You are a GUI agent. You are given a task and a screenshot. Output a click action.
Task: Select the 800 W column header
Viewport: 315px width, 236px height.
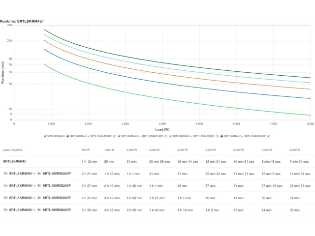point(86,149)
